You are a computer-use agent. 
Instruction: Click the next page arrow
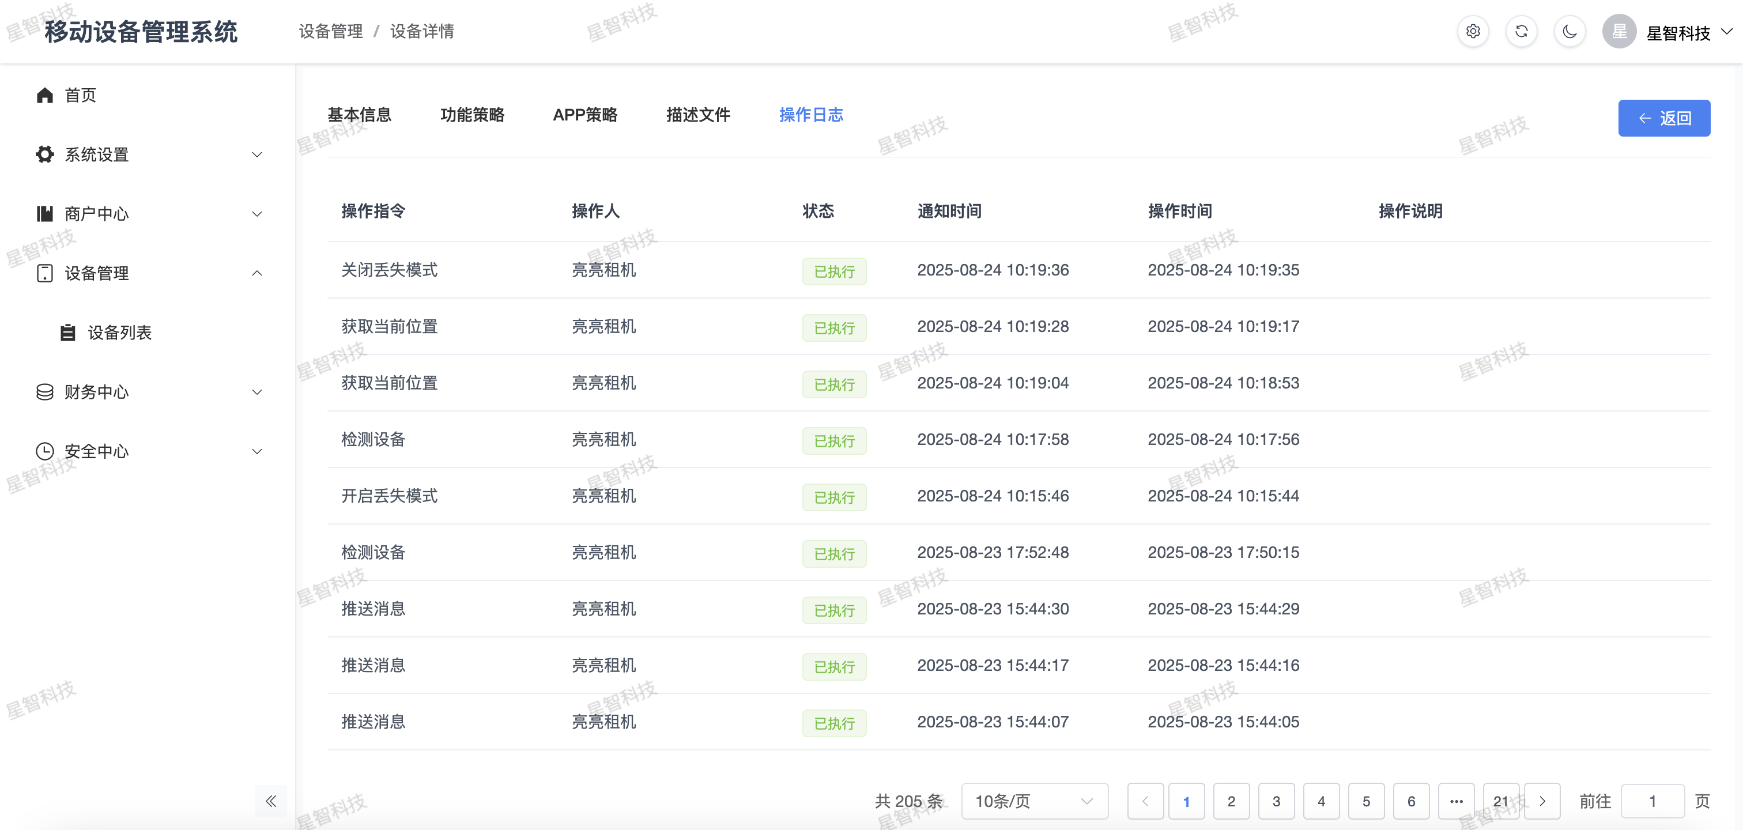pos(1543,802)
